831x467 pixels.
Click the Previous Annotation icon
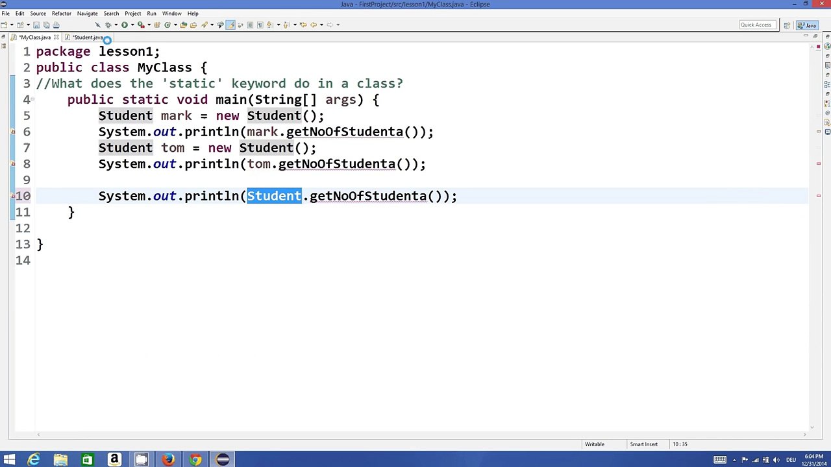(x=286, y=25)
